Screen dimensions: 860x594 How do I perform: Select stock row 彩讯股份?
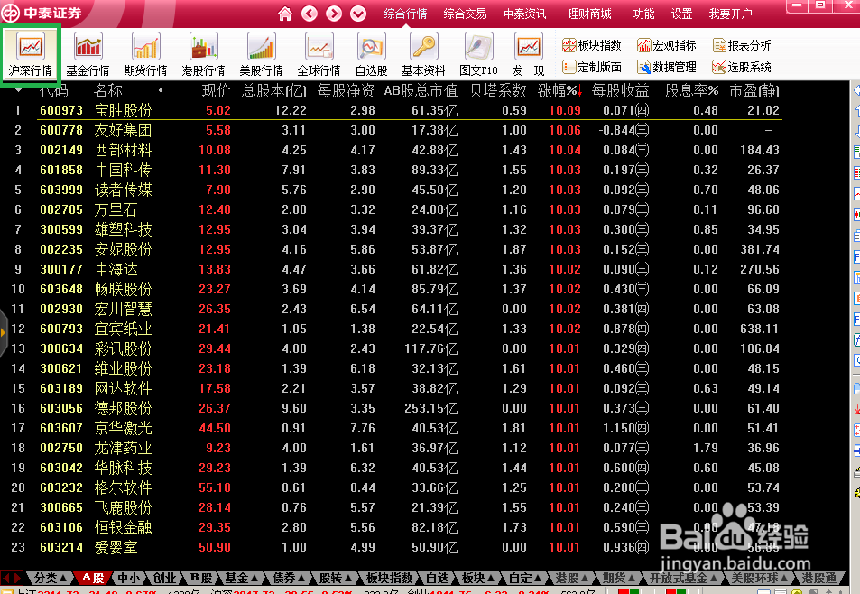[x=398, y=348]
